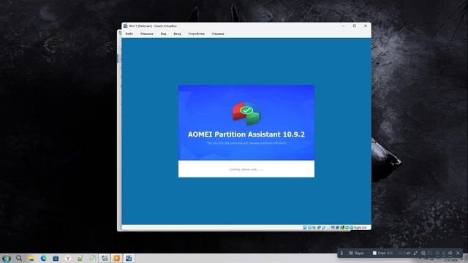Click the Loading, please wait text
This screenshot has width=468, height=263.
246,169
